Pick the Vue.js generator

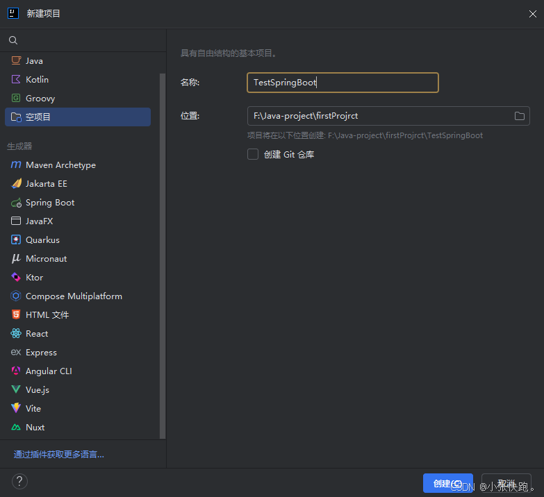click(x=78, y=389)
